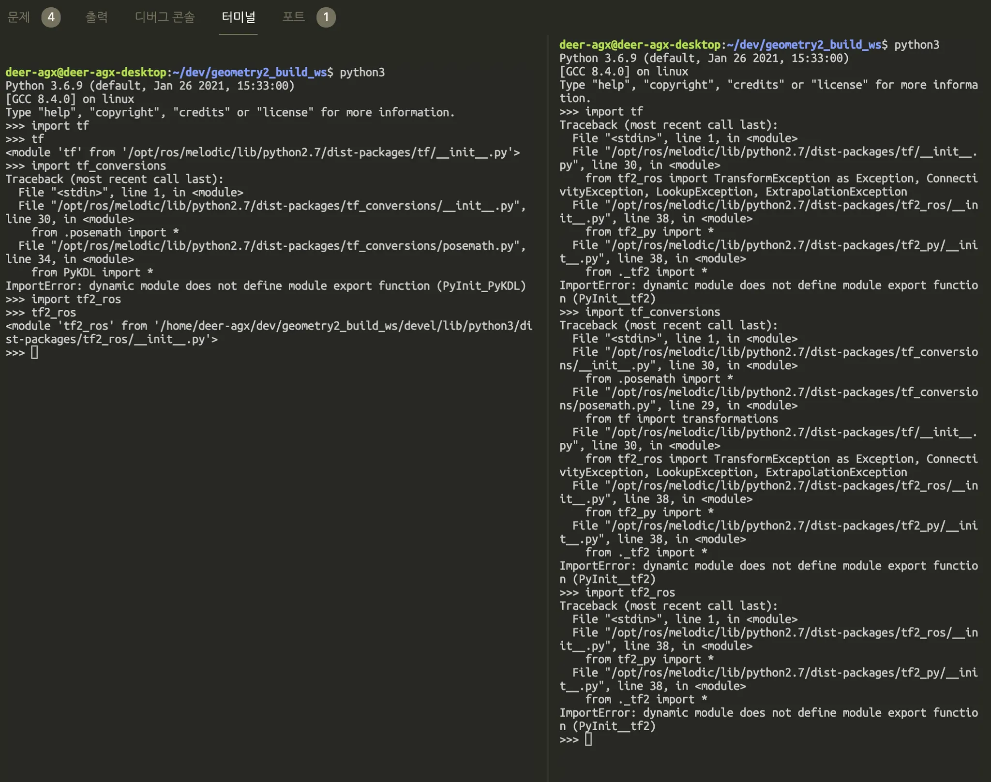Viewport: 991px width, 782px height.
Task: Click the PyInit_PyKDL ImportError line
Action: 265,286
